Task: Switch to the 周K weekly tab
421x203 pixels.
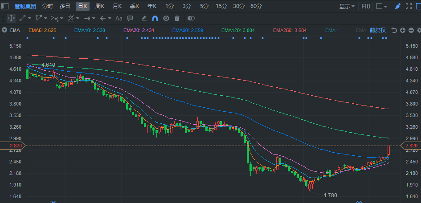Action: click(x=100, y=6)
